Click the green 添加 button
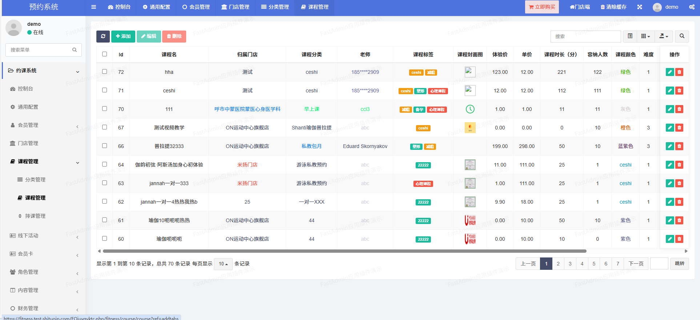Viewport: 700px width, 320px height. tap(123, 36)
